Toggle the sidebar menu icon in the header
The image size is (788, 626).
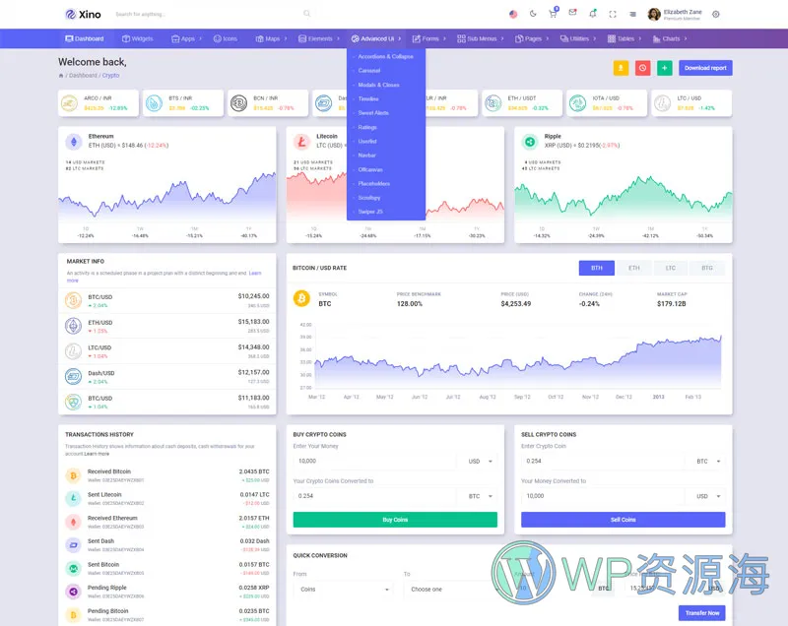(631, 14)
